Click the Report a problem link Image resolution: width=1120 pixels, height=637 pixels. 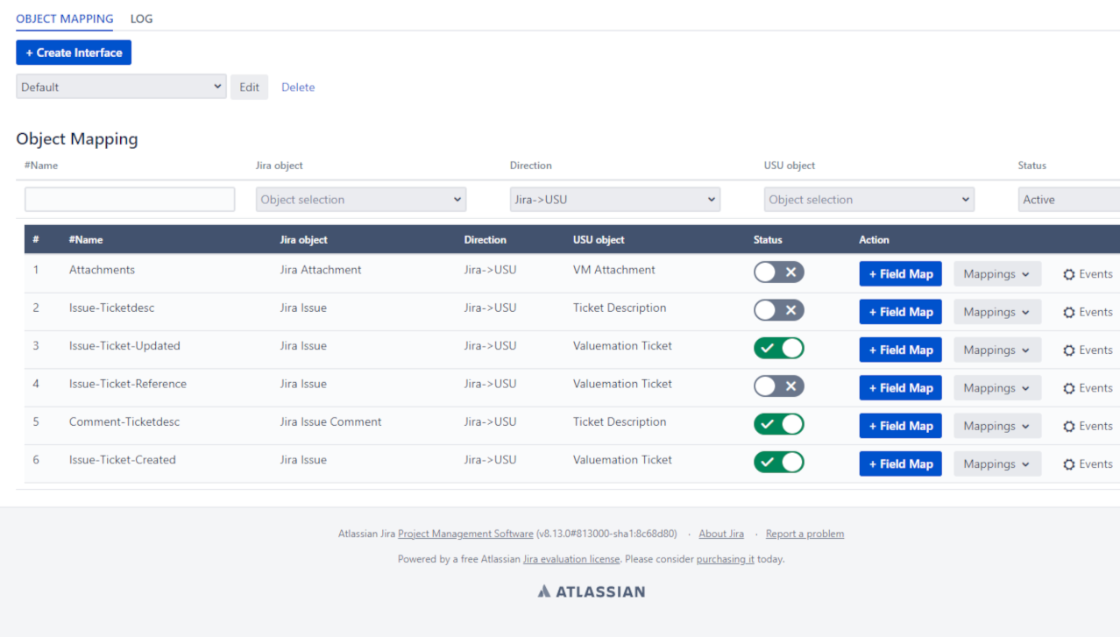[x=805, y=534]
